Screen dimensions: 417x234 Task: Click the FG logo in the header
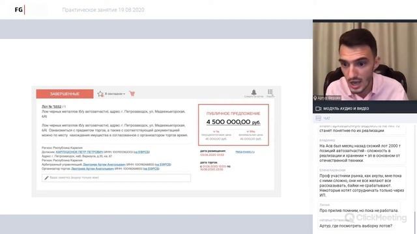pos(20,10)
